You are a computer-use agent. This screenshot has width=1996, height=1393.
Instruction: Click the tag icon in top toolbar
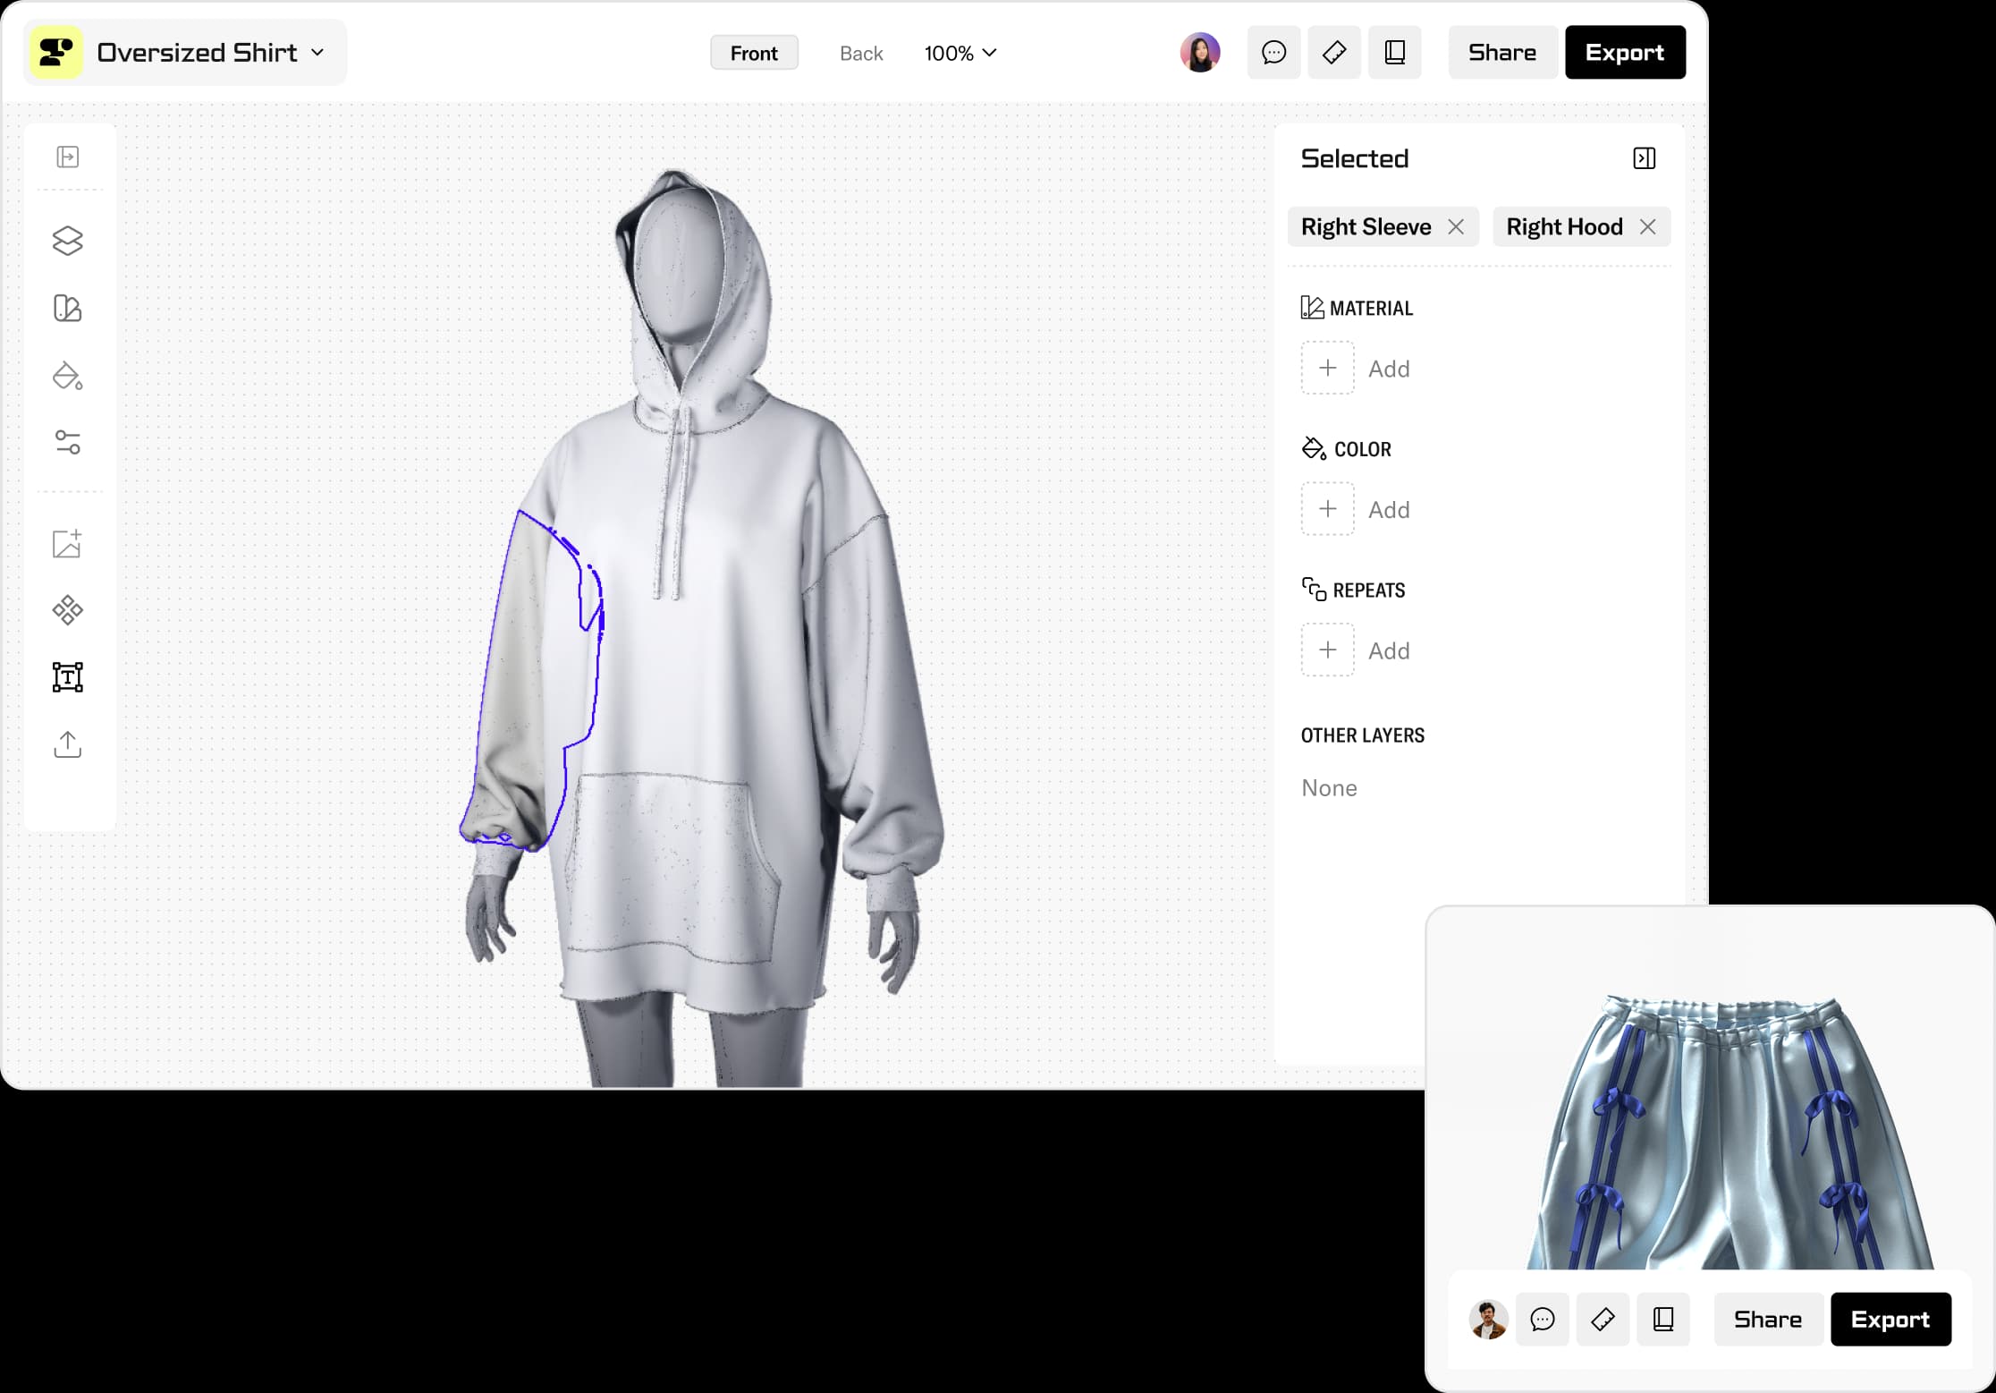(x=1333, y=53)
